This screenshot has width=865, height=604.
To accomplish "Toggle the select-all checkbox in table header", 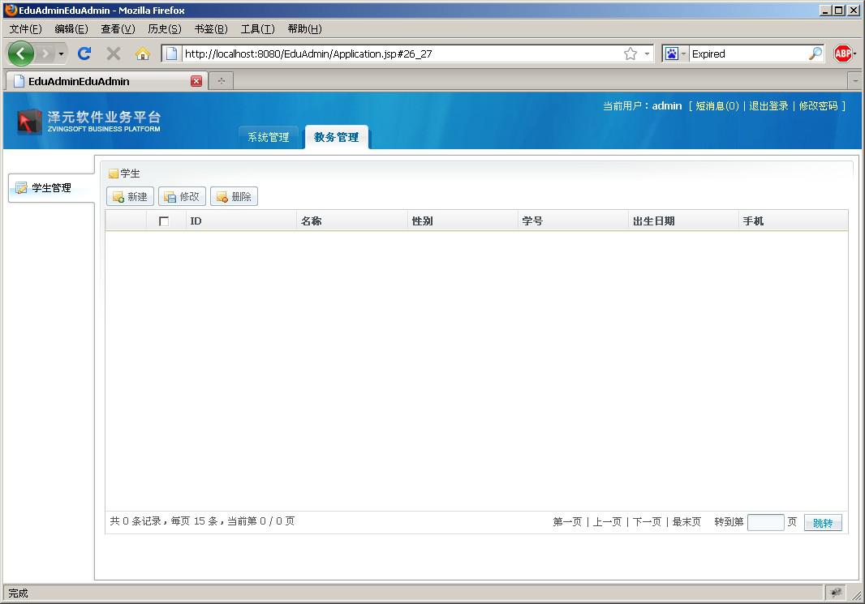I will click(x=164, y=221).
